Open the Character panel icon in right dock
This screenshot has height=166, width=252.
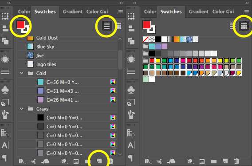click(131, 145)
